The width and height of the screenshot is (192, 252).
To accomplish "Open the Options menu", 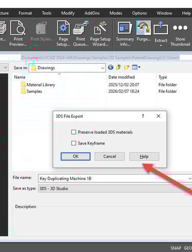I will (139, 13).
